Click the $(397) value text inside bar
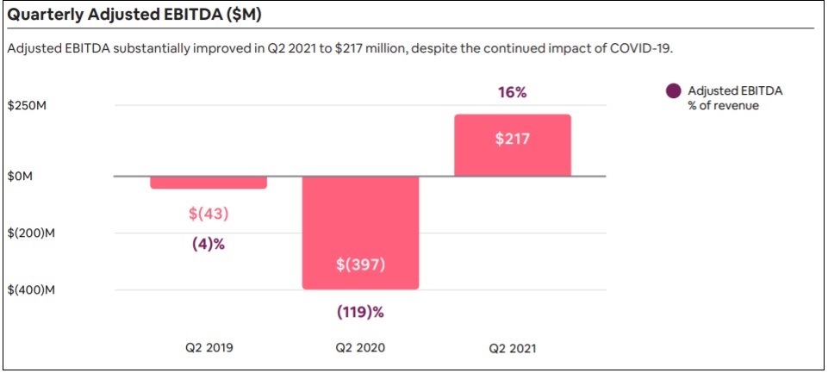 click(x=360, y=264)
